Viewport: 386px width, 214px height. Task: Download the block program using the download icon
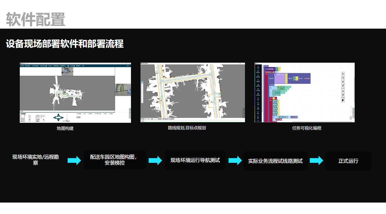click(x=343, y=90)
